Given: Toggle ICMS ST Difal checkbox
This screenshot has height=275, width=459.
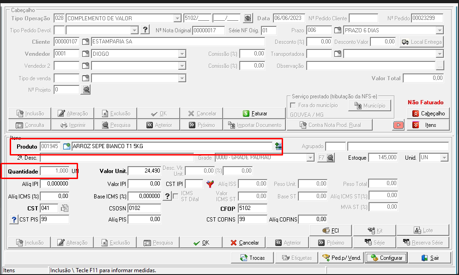Looking at the screenshot, I should tap(175, 196).
